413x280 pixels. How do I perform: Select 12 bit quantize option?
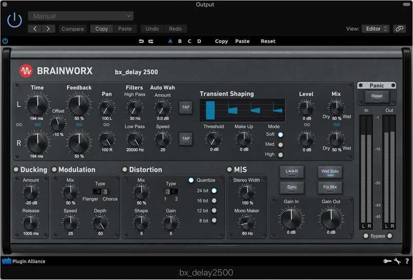tap(214, 211)
